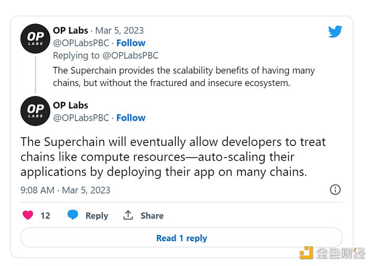Select @OPLabsPBC handle in lower tweet
The height and width of the screenshot is (266, 372).
(x=81, y=118)
